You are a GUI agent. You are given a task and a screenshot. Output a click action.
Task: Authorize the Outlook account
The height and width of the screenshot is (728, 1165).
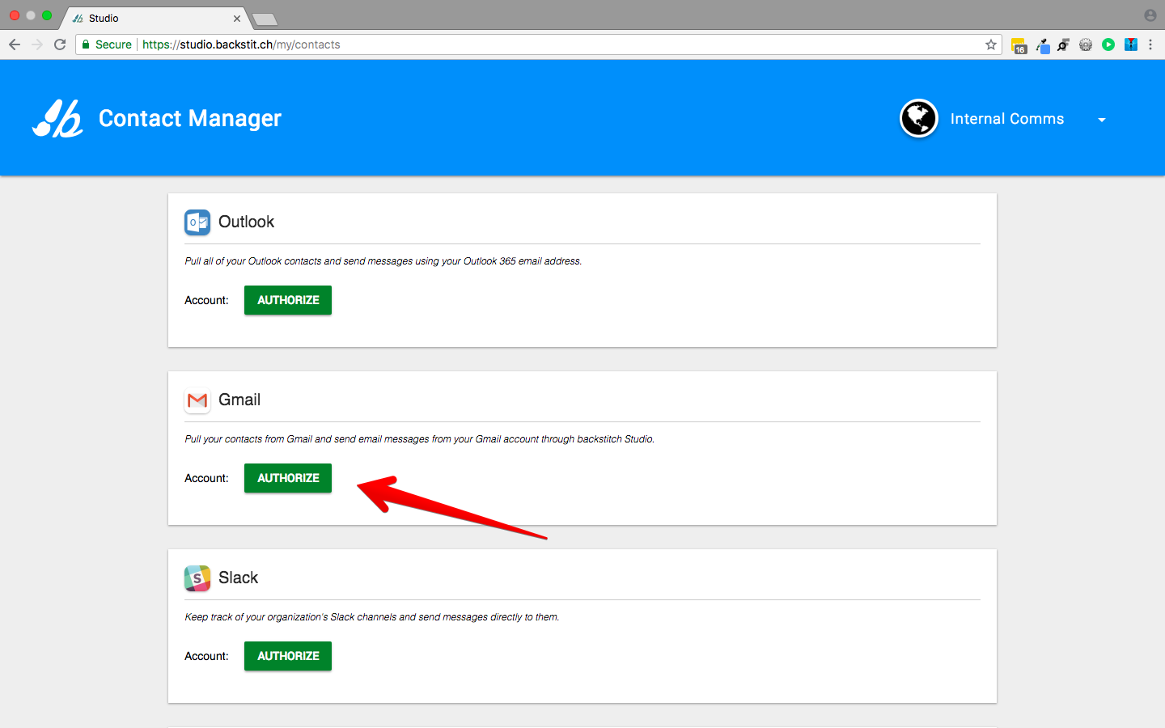tap(288, 300)
